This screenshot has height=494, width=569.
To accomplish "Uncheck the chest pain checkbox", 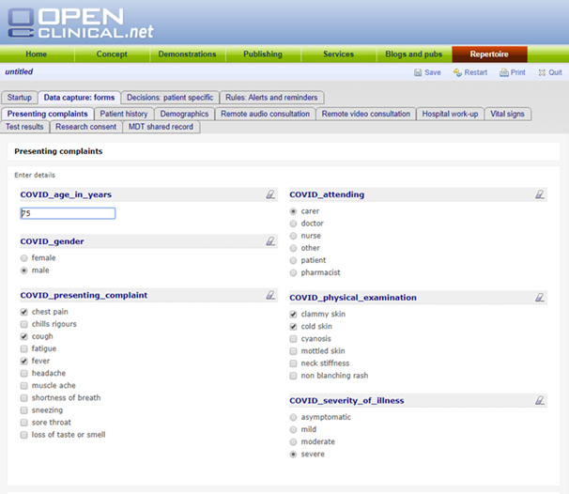I will [24, 312].
